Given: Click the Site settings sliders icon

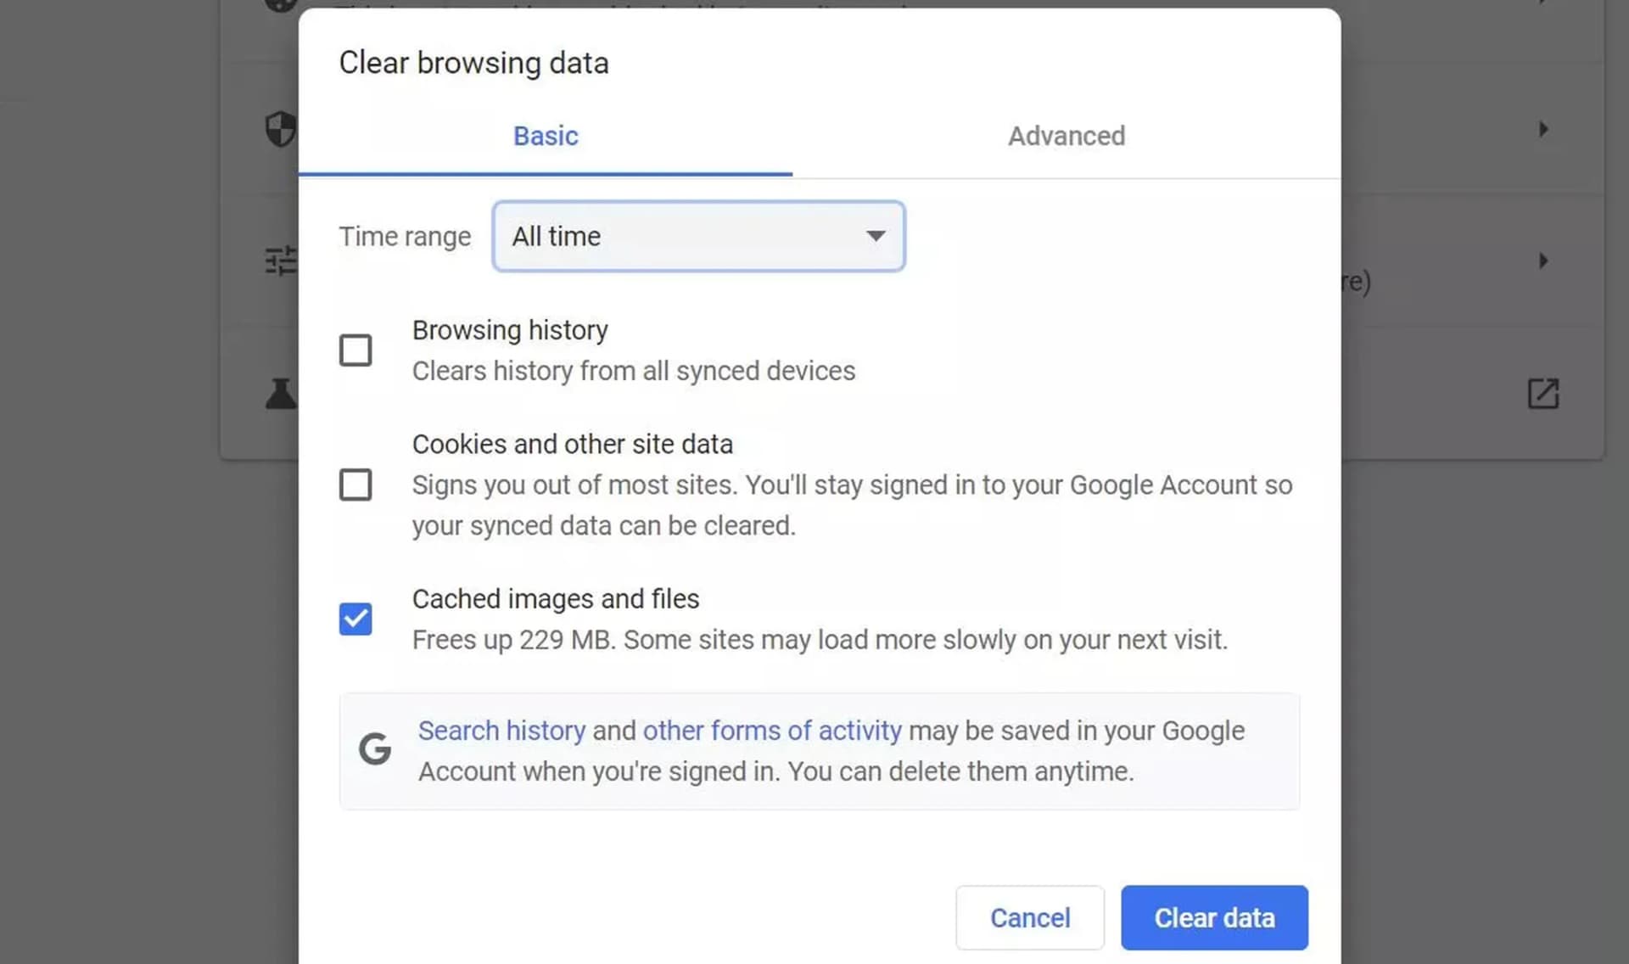Looking at the screenshot, I should 283,261.
